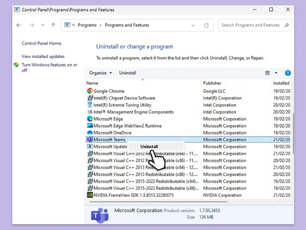Select the Microsoft Edge WebView2 Runtime icon
Screen dimensions: 306x230
[90, 126]
